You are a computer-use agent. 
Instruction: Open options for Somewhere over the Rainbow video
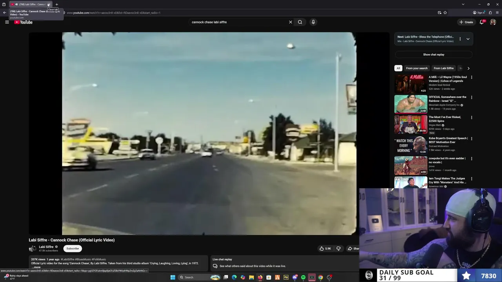(x=471, y=98)
